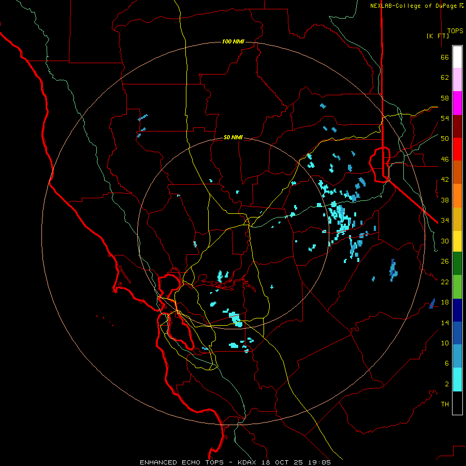Select the 18 legend value
This screenshot has height=466, width=466.
pyautogui.click(x=445, y=302)
